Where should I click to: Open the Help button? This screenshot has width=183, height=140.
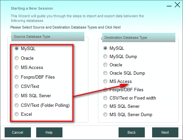[x=49, y=132]
